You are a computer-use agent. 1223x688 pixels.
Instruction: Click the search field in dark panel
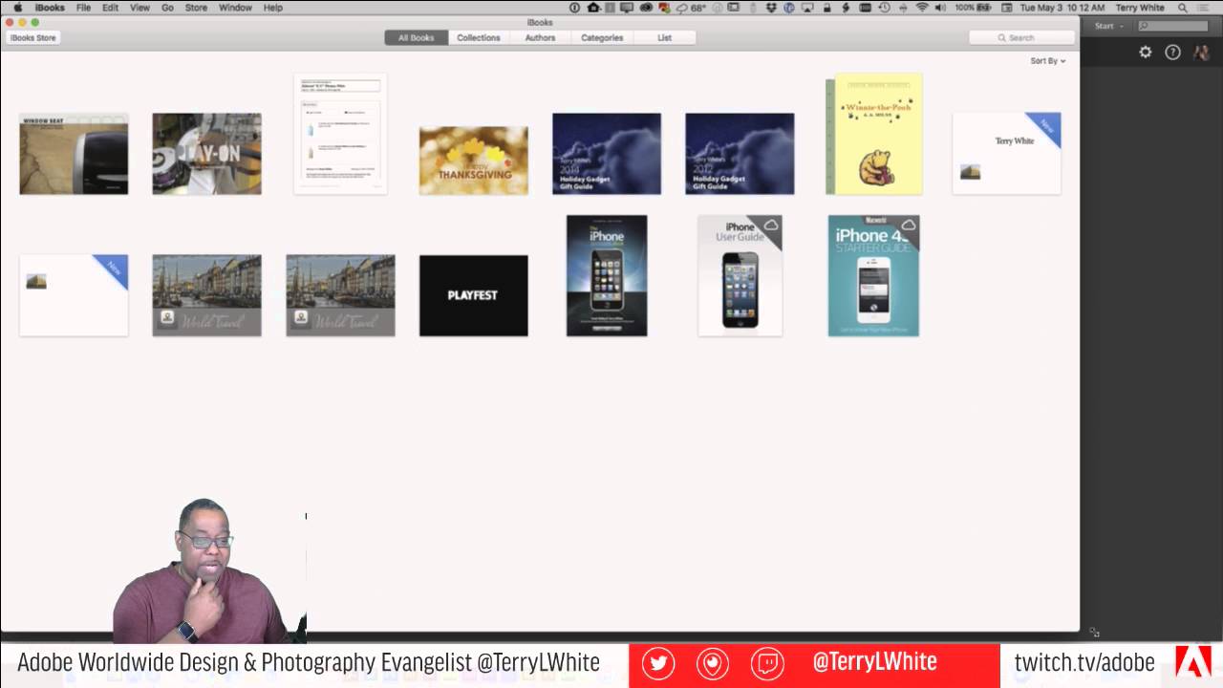(x=1172, y=26)
